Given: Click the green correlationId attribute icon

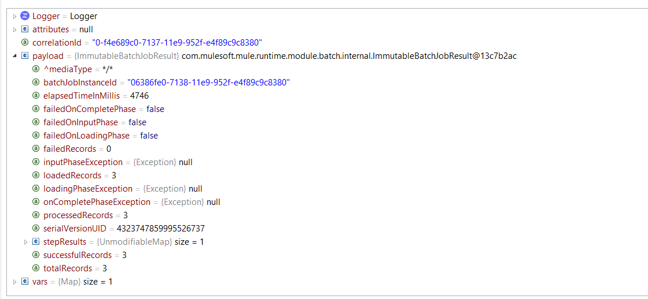Looking at the screenshot, I should pyautogui.click(x=25, y=43).
